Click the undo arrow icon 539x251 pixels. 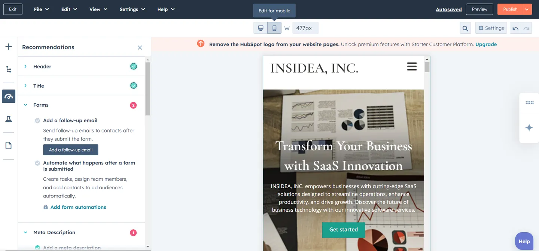[515, 28]
